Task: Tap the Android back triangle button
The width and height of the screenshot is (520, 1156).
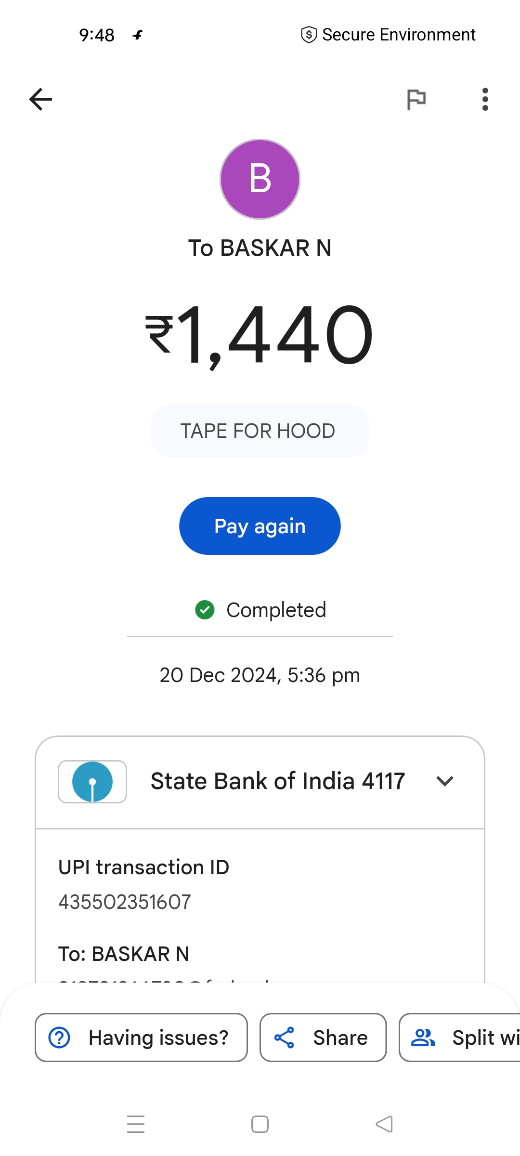Action: pos(384,1124)
